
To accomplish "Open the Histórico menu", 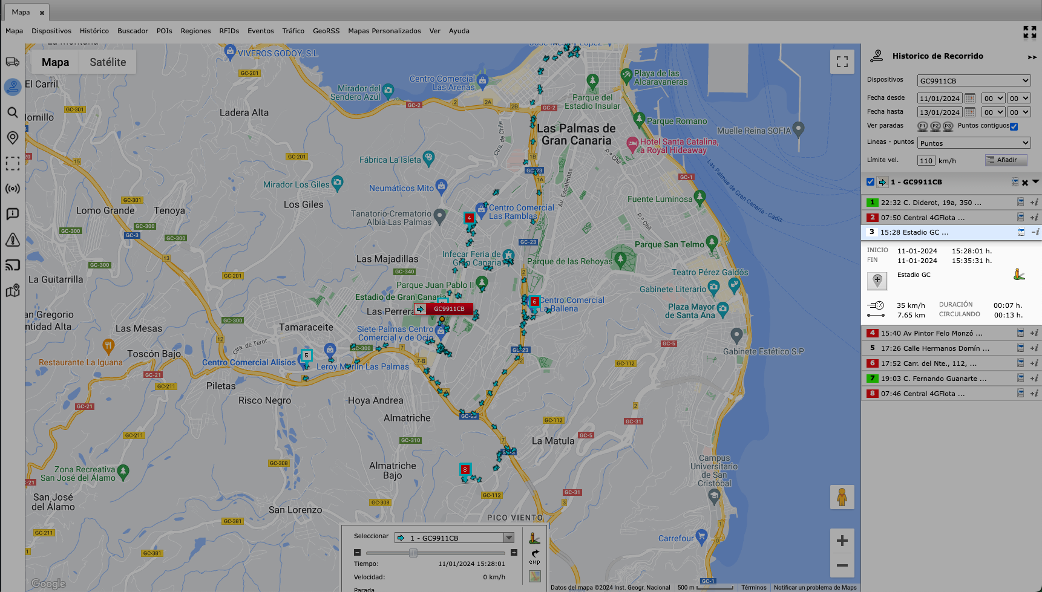I will [94, 31].
